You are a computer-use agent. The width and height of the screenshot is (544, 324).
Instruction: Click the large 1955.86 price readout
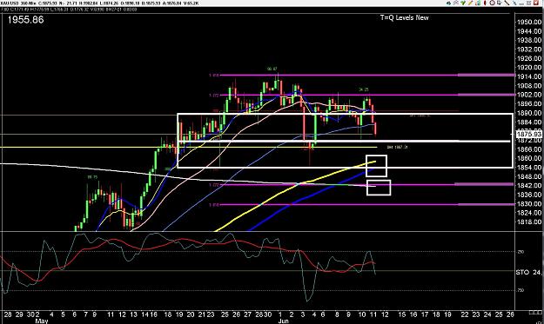(25, 20)
